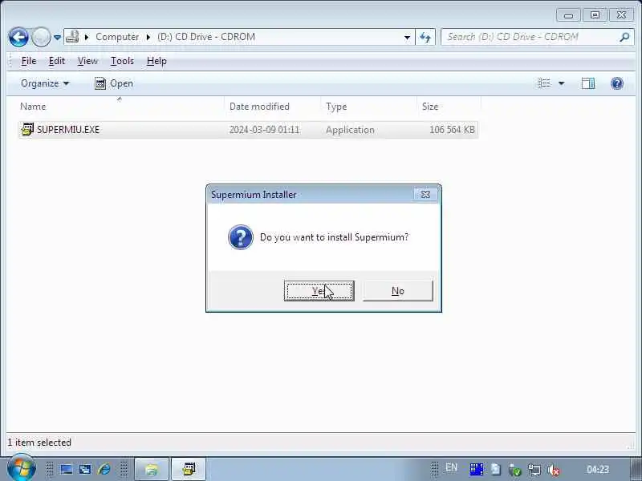Switch to Explorer folder taskbar button
This screenshot has width=642, height=481.
pos(152,469)
